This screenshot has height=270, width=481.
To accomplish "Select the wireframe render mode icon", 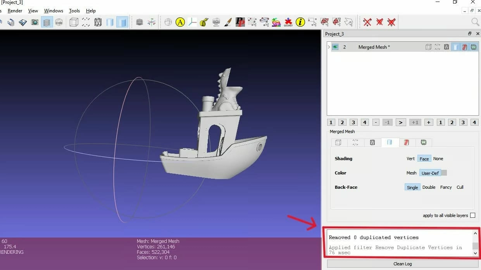I will point(98,22).
